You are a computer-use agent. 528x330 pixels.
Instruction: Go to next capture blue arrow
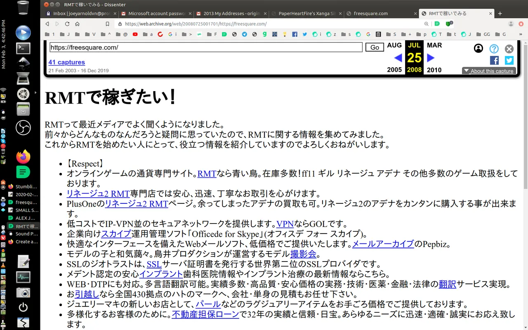[x=431, y=58]
